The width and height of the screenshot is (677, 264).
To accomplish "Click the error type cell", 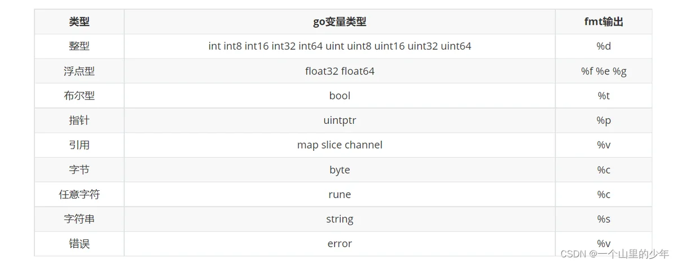I will [340, 244].
